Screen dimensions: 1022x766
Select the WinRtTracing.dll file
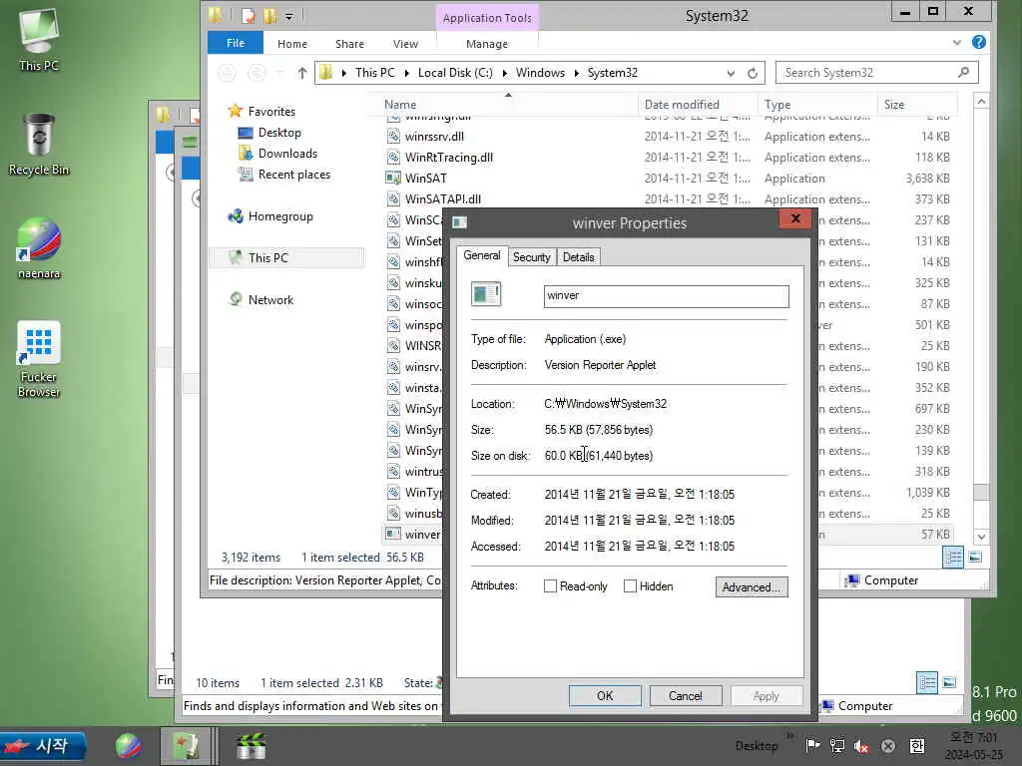448,158
